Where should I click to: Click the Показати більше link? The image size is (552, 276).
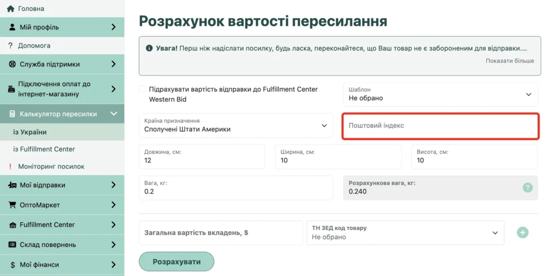point(510,61)
